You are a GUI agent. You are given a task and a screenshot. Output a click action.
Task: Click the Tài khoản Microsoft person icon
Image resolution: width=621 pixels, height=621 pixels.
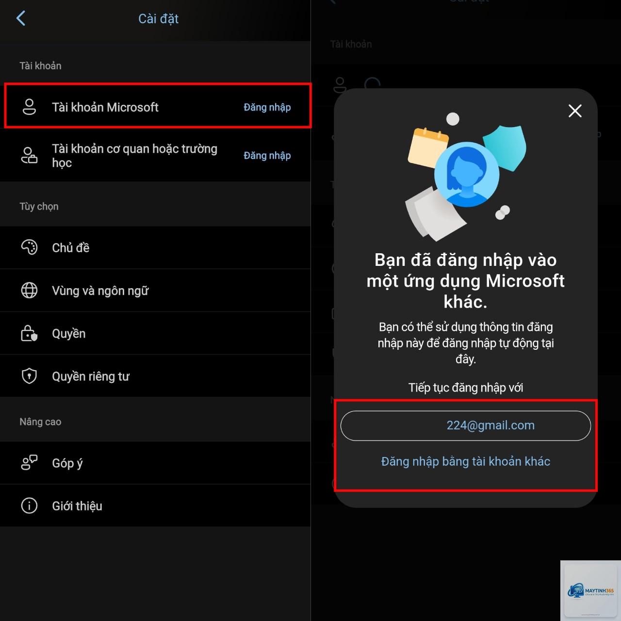click(29, 107)
